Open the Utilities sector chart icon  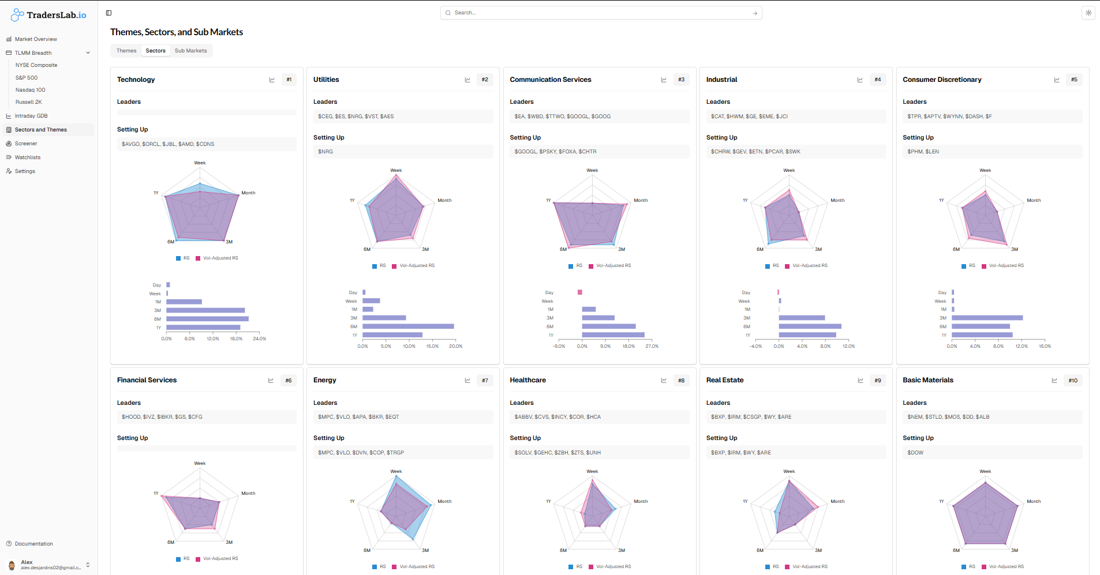[467, 80]
